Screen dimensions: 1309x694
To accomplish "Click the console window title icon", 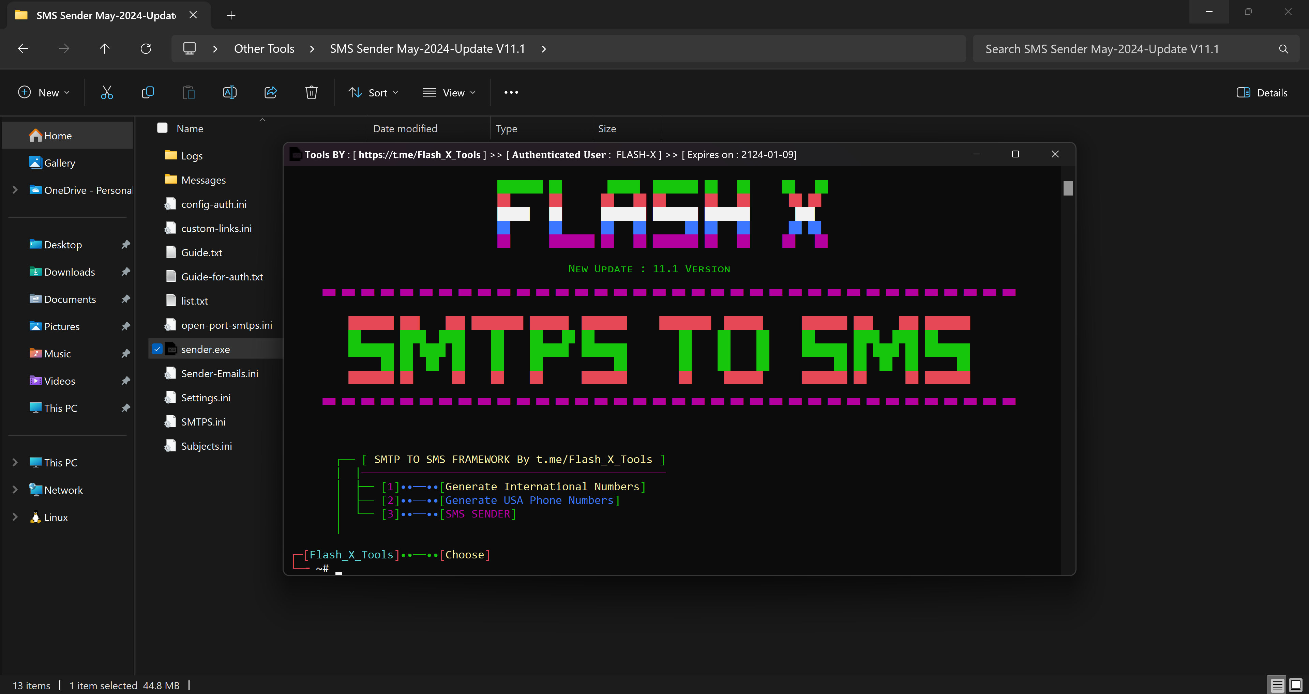I will coord(296,154).
